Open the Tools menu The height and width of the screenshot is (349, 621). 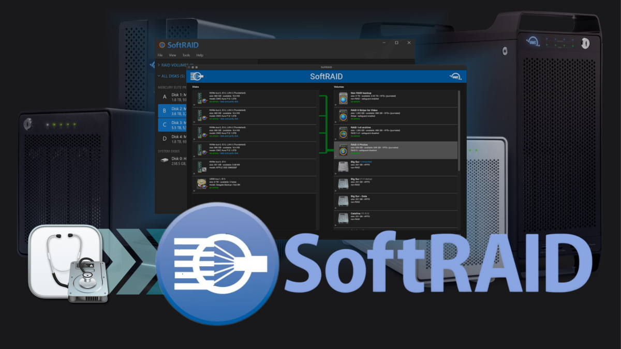pos(186,55)
